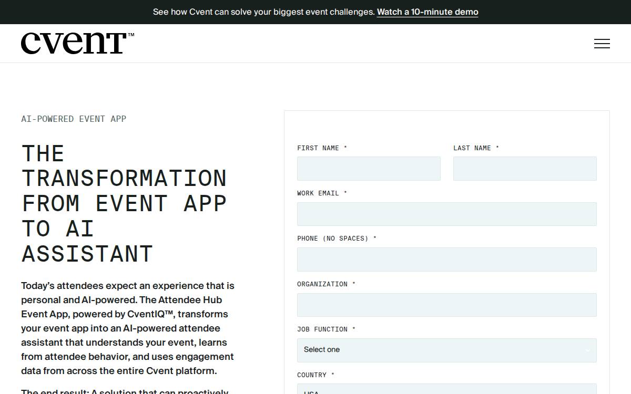The width and height of the screenshot is (631, 394).
Task: Click the "Country *" label
Action: point(316,375)
